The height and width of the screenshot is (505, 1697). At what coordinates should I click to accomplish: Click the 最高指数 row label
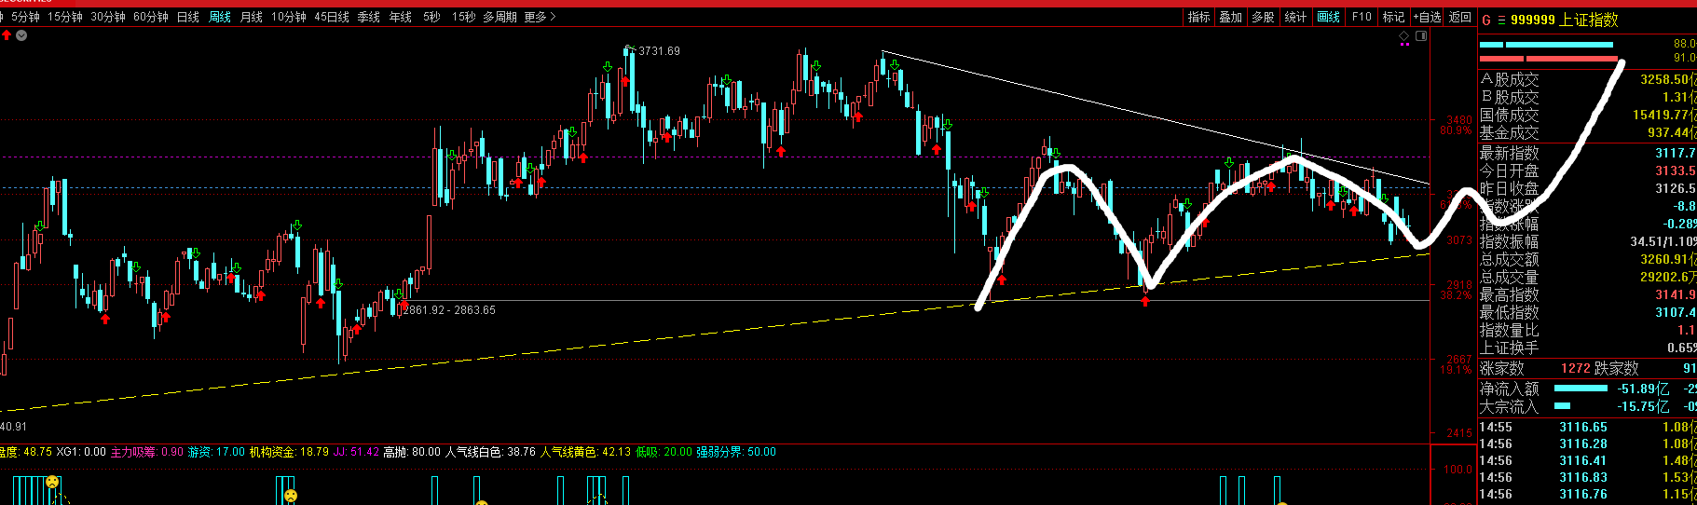tap(1510, 294)
